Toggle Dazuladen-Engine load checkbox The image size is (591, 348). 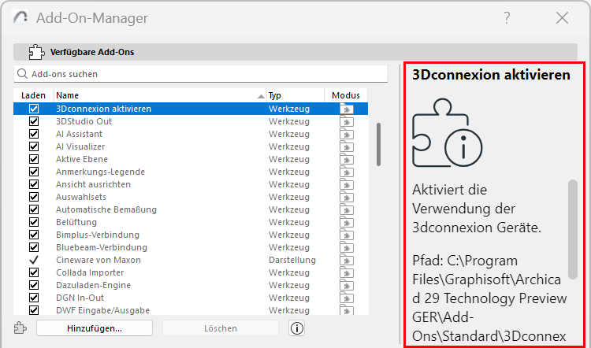pos(34,286)
